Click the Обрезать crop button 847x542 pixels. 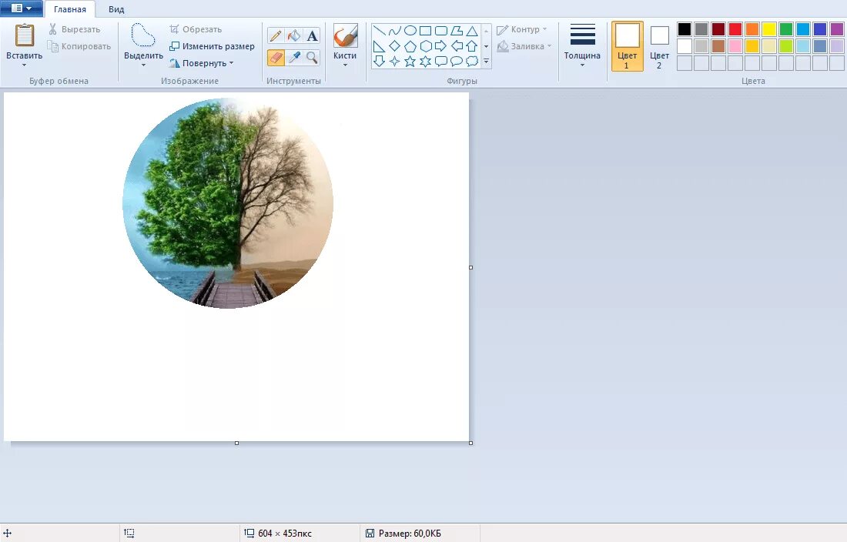point(196,29)
